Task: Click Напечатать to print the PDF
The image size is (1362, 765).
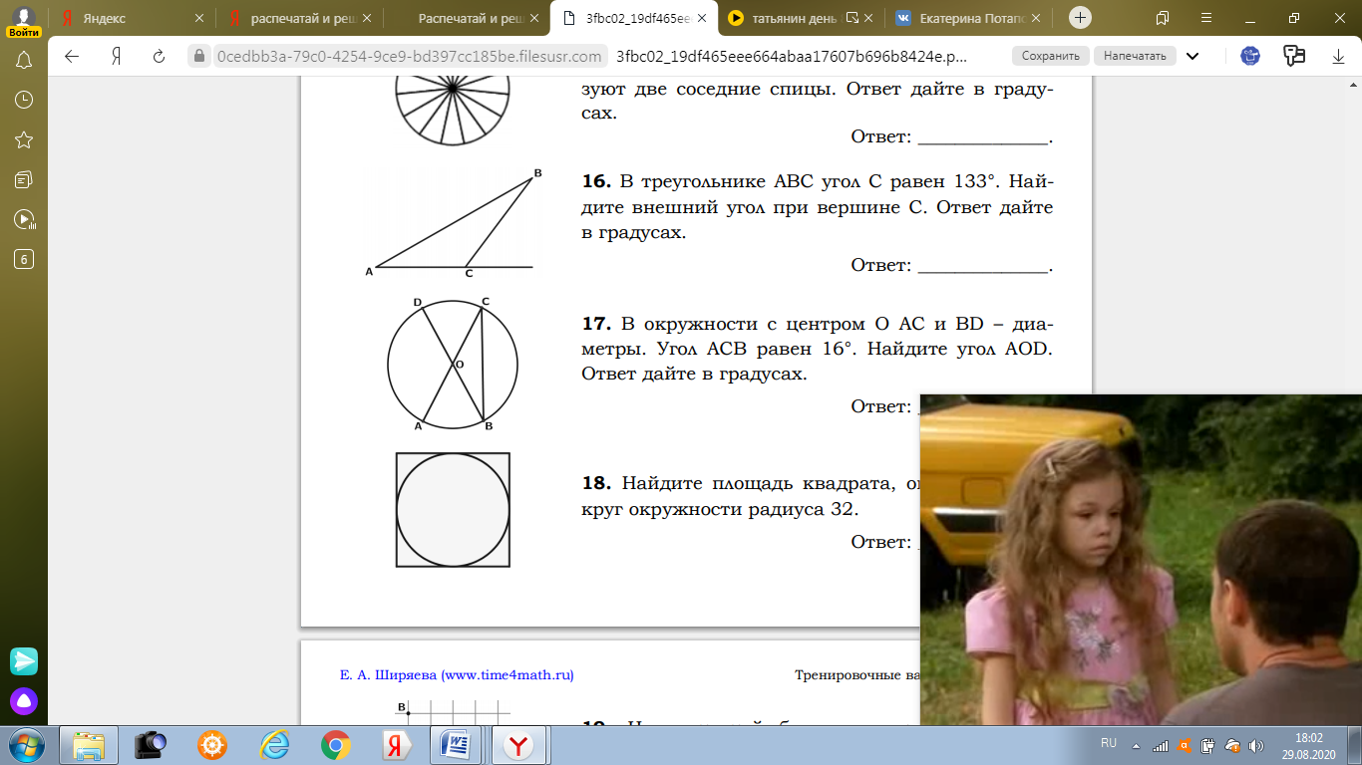Action: [1135, 56]
